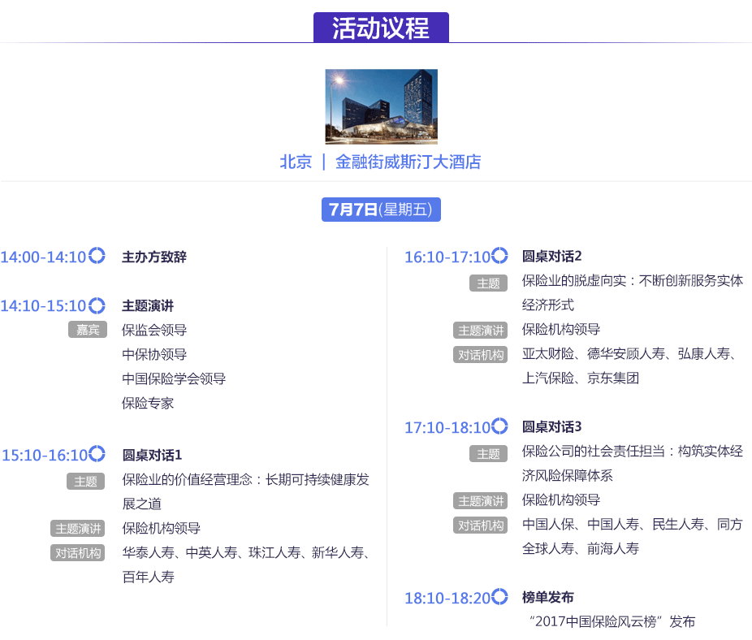Open the hotel building photo
This screenshot has width=752, height=640.
pyautogui.click(x=381, y=106)
